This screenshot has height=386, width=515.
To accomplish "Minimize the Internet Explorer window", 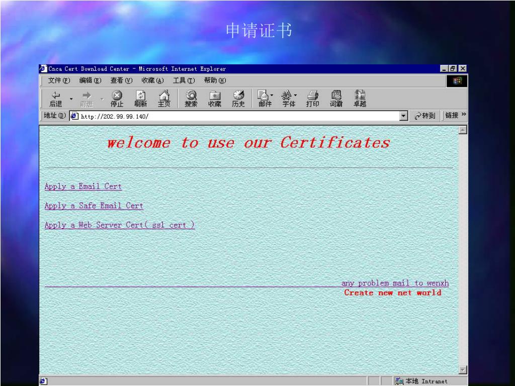I will coord(444,68).
